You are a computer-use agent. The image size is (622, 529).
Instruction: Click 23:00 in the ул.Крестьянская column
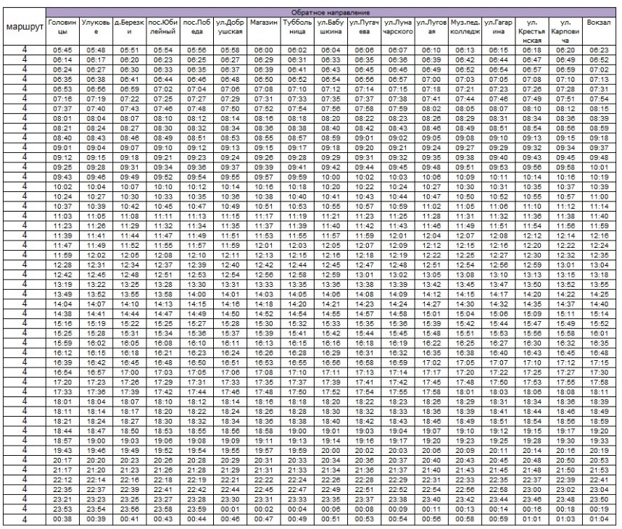point(532,489)
